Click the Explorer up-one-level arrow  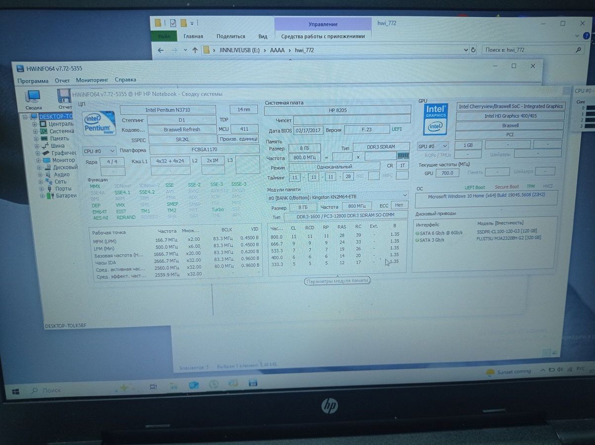click(195, 50)
